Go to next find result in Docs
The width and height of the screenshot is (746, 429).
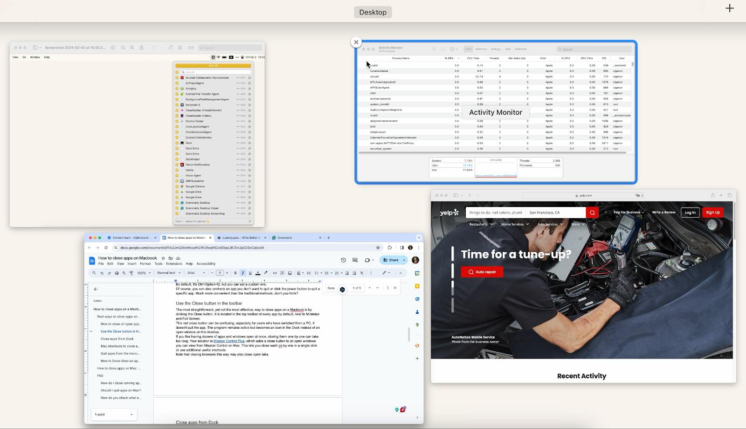[377, 288]
